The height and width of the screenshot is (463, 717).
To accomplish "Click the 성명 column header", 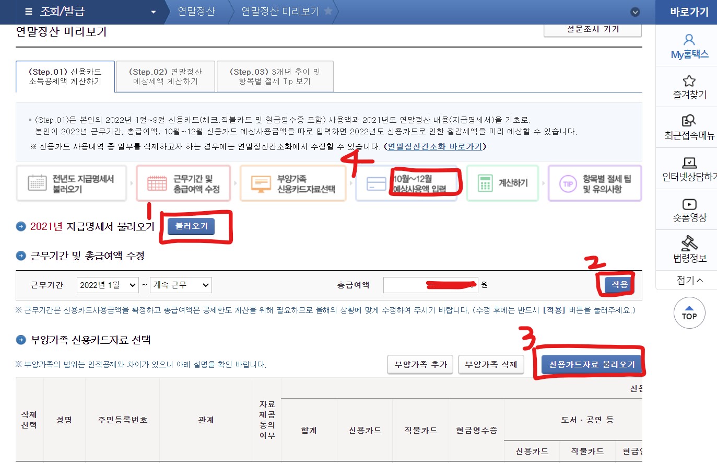I will point(64,420).
